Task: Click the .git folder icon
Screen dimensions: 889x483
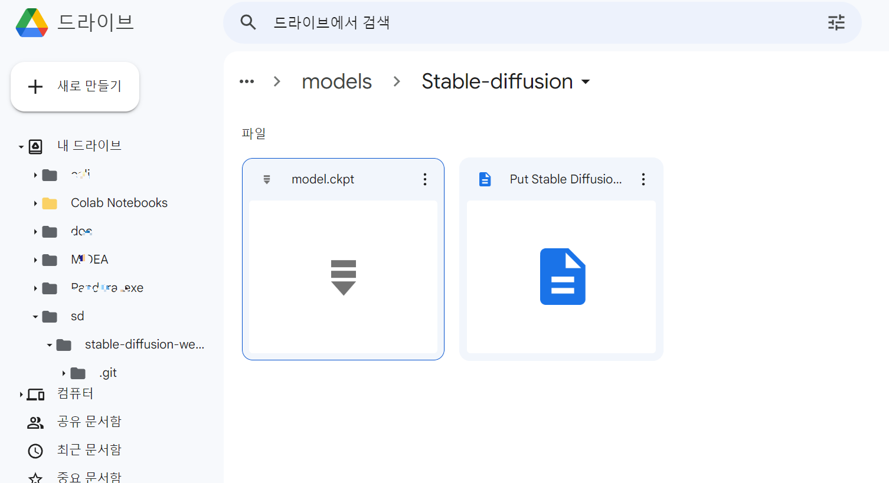Action: (x=78, y=373)
